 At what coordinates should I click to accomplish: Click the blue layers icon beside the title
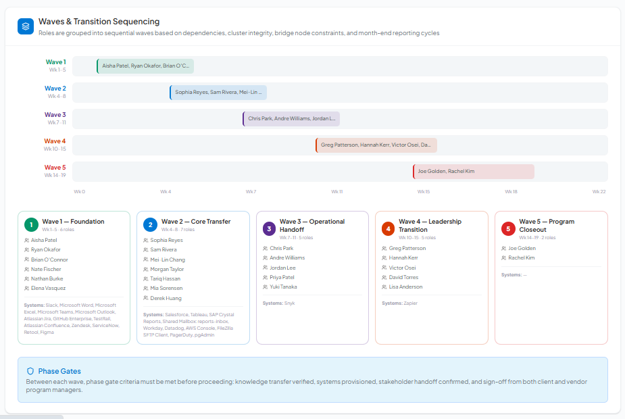tap(26, 26)
